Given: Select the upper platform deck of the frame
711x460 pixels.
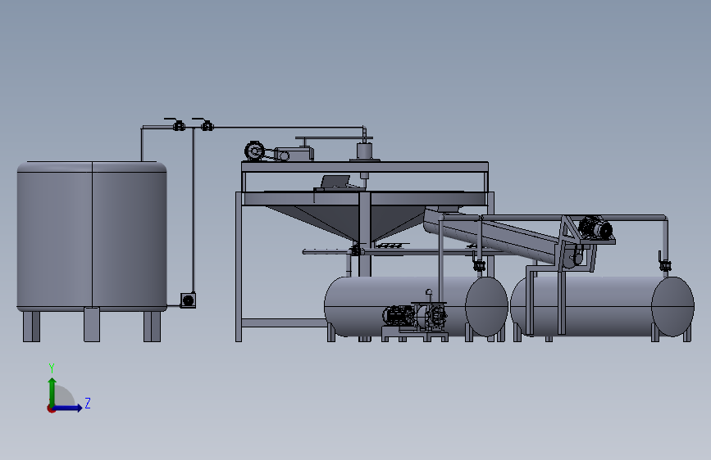Looking at the screenshot, I should [365, 167].
